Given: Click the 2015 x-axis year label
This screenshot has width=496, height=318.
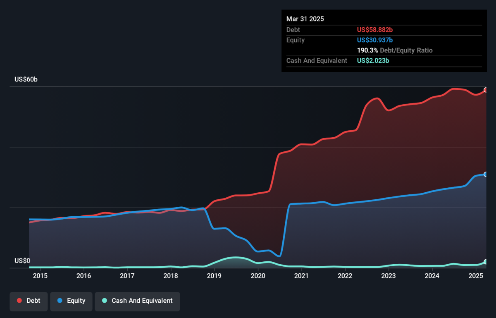Looking at the screenshot, I should pyautogui.click(x=40, y=276).
